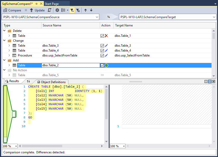The height and width of the screenshot is (157, 218).
Task: Open the target pane 100 % zoom dropdown
Action: click(x=124, y=146)
